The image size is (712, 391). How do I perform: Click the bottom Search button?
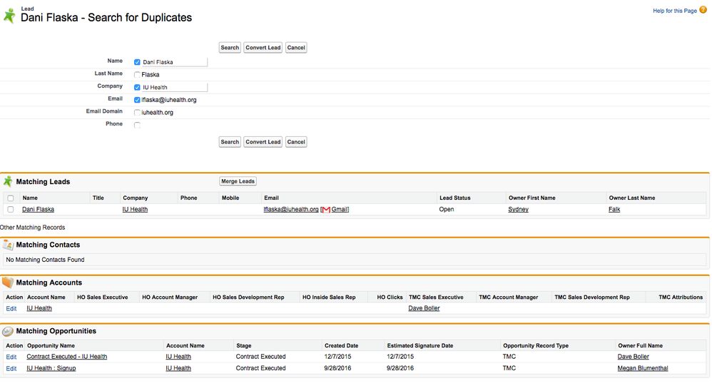coord(230,142)
